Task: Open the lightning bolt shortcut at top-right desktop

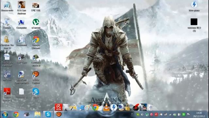Action: (194, 7)
